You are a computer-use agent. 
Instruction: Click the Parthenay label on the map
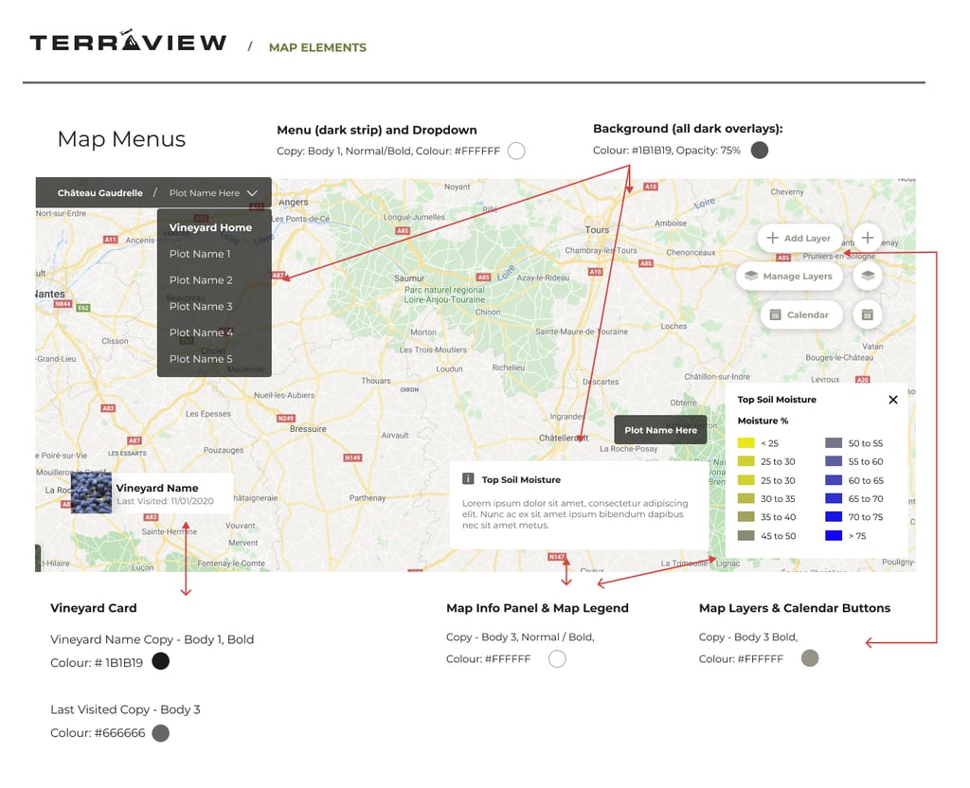click(x=368, y=498)
